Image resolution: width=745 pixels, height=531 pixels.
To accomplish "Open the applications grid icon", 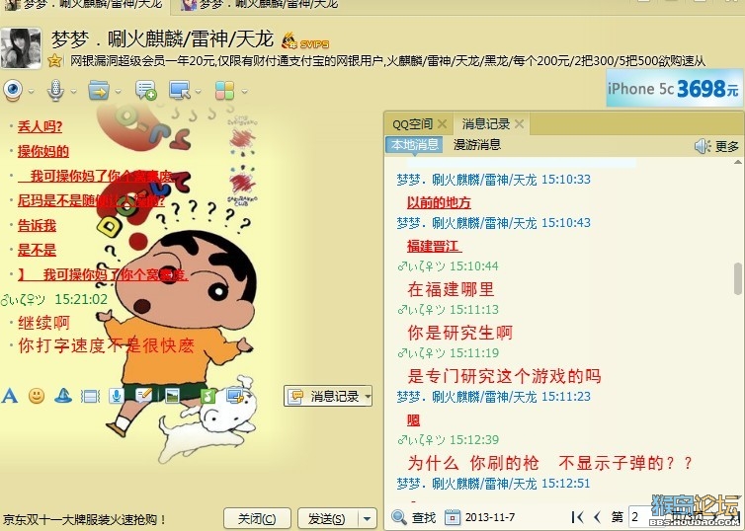I will coord(224,90).
